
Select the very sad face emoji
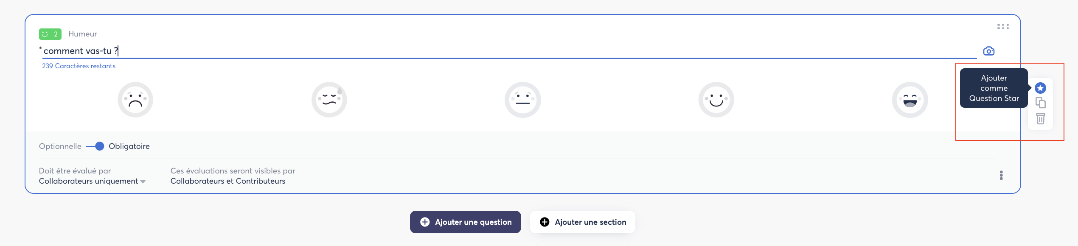click(135, 100)
